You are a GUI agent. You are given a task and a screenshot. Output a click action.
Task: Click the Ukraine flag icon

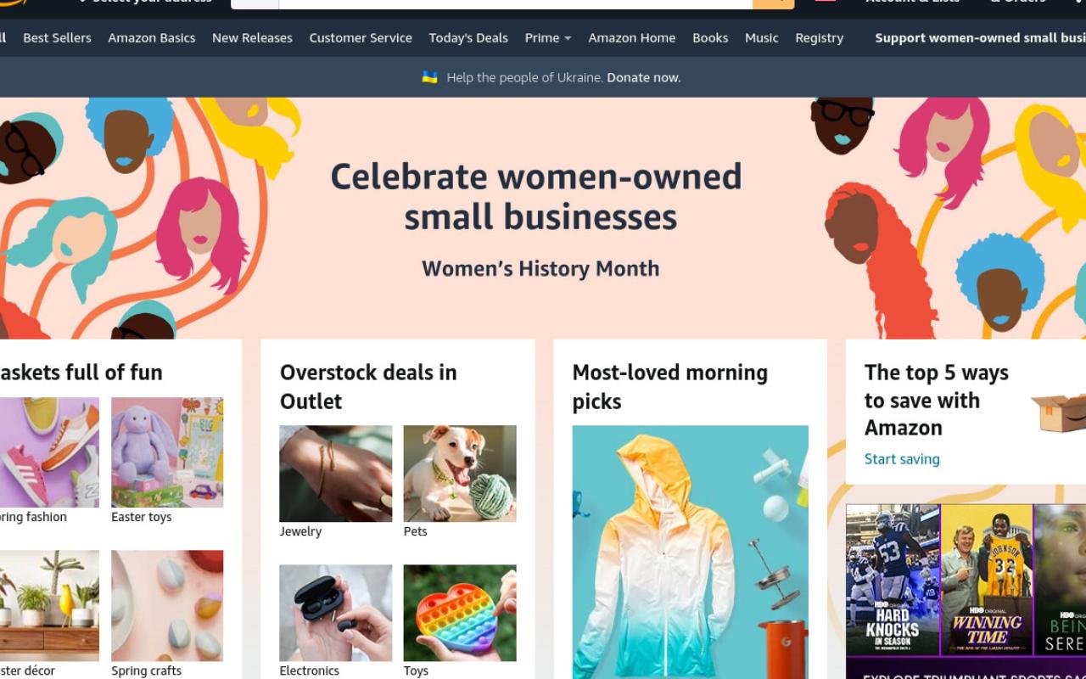[x=430, y=77]
